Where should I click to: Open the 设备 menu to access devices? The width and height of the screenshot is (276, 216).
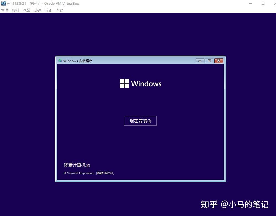click(49, 10)
